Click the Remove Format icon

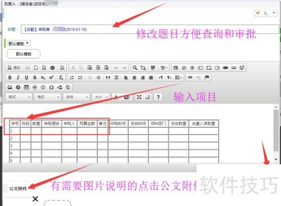(61, 78)
